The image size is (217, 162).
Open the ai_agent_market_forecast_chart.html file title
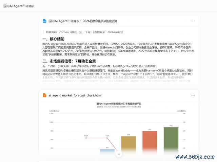coord(75,95)
